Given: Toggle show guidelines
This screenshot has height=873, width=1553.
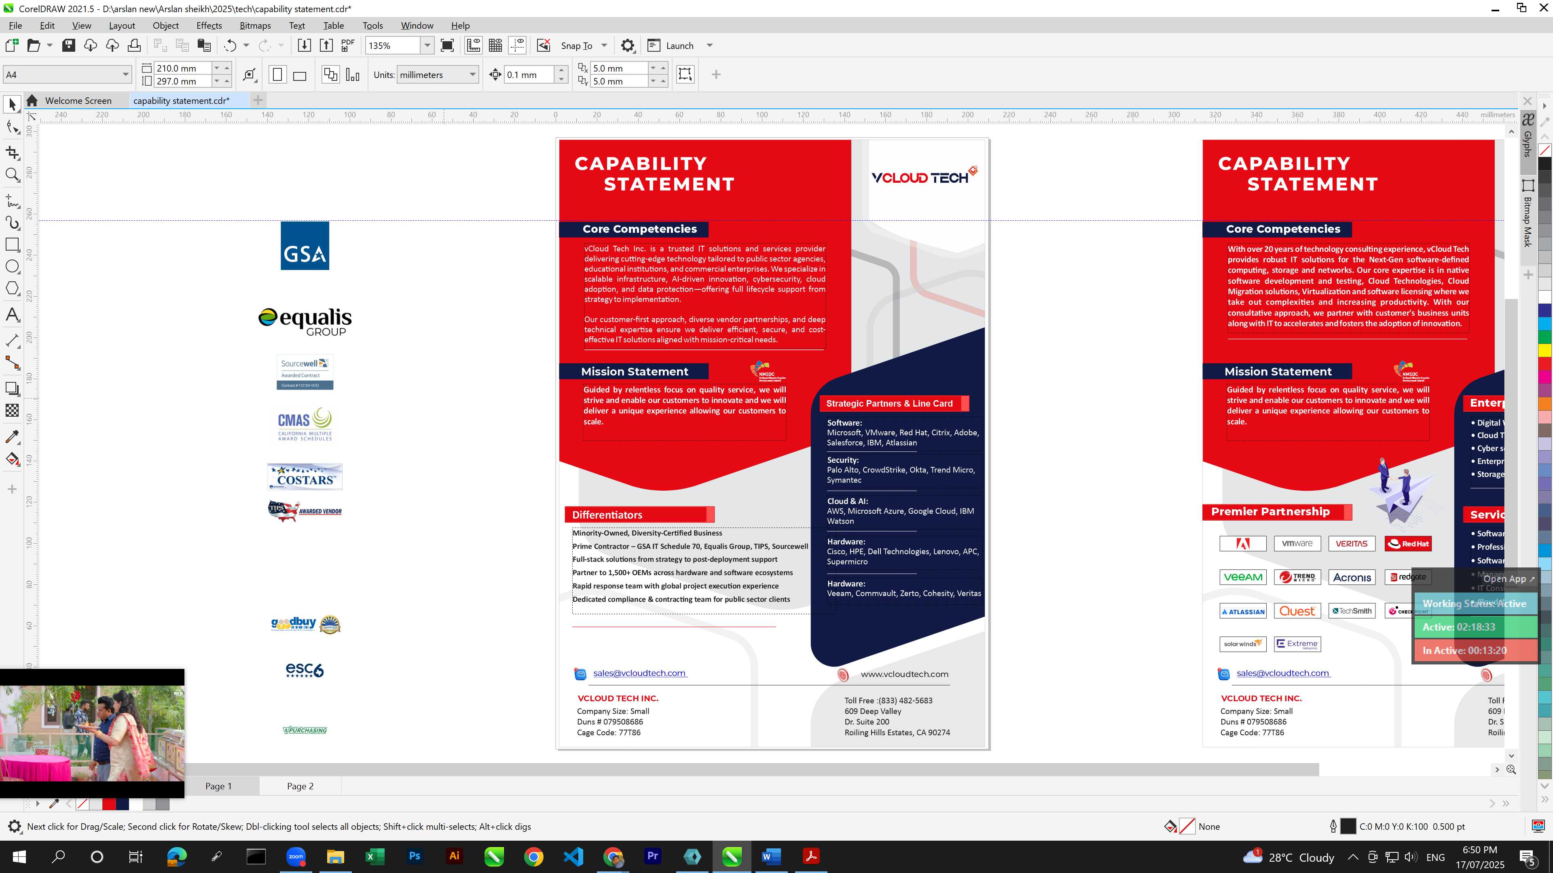Looking at the screenshot, I should [x=517, y=45].
